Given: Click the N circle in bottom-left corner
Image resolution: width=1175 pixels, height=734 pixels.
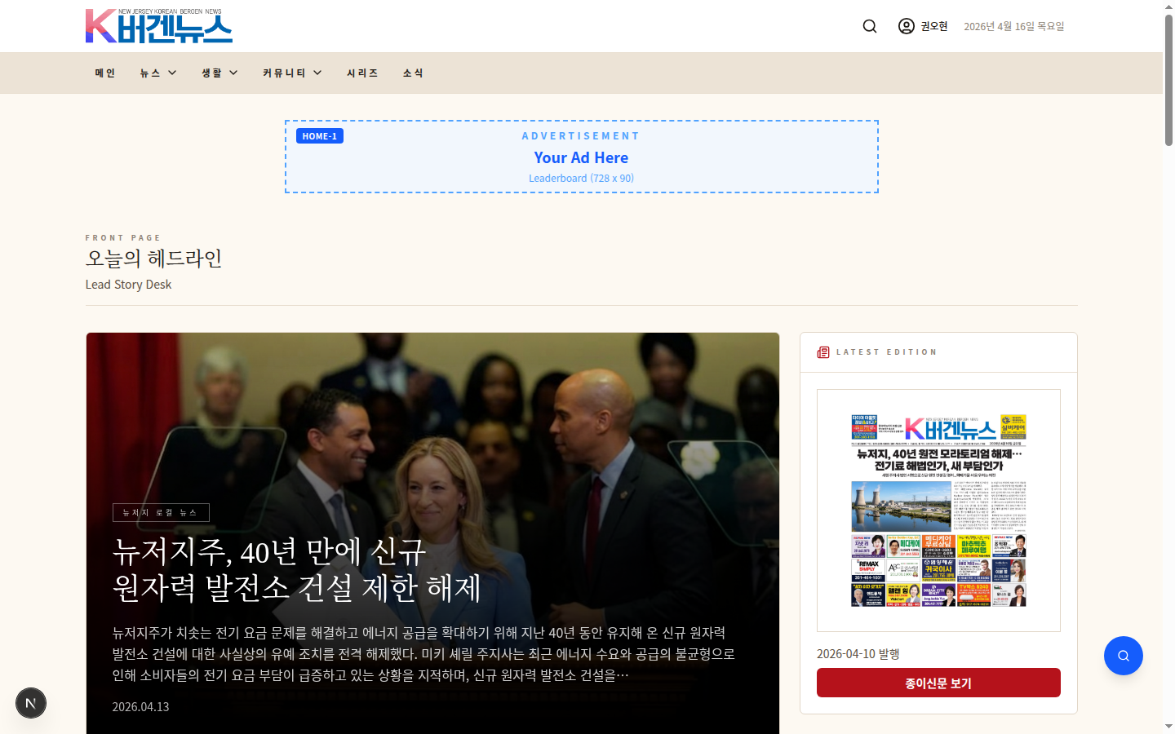Looking at the screenshot, I should tap(31, 703).
